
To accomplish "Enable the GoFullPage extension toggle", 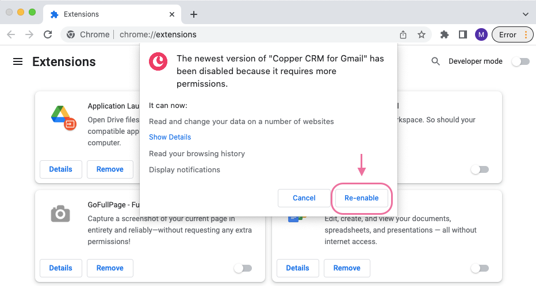I will tap(243, 268).
